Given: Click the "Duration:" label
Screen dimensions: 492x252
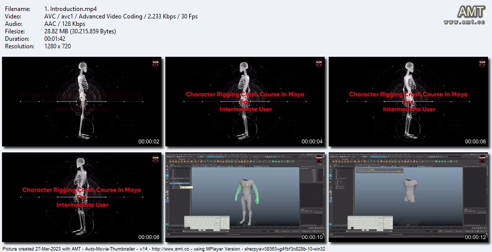Looking at the screenshot, I should (17, 39).
